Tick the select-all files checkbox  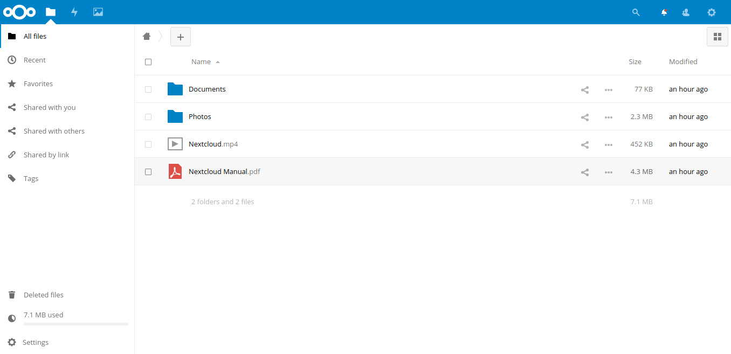(148, 62)
